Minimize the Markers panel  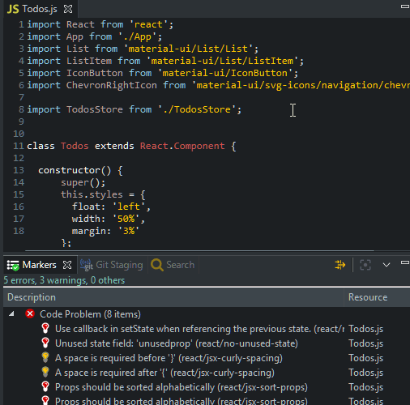point(405,262)
